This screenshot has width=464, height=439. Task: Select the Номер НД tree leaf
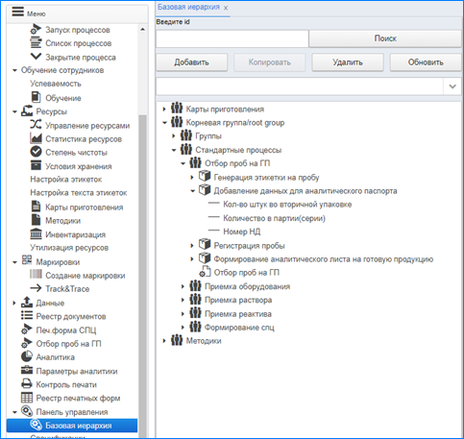click(x=242, y=232)
